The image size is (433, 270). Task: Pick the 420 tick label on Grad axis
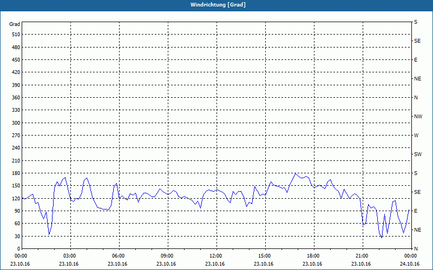point(16,72)
